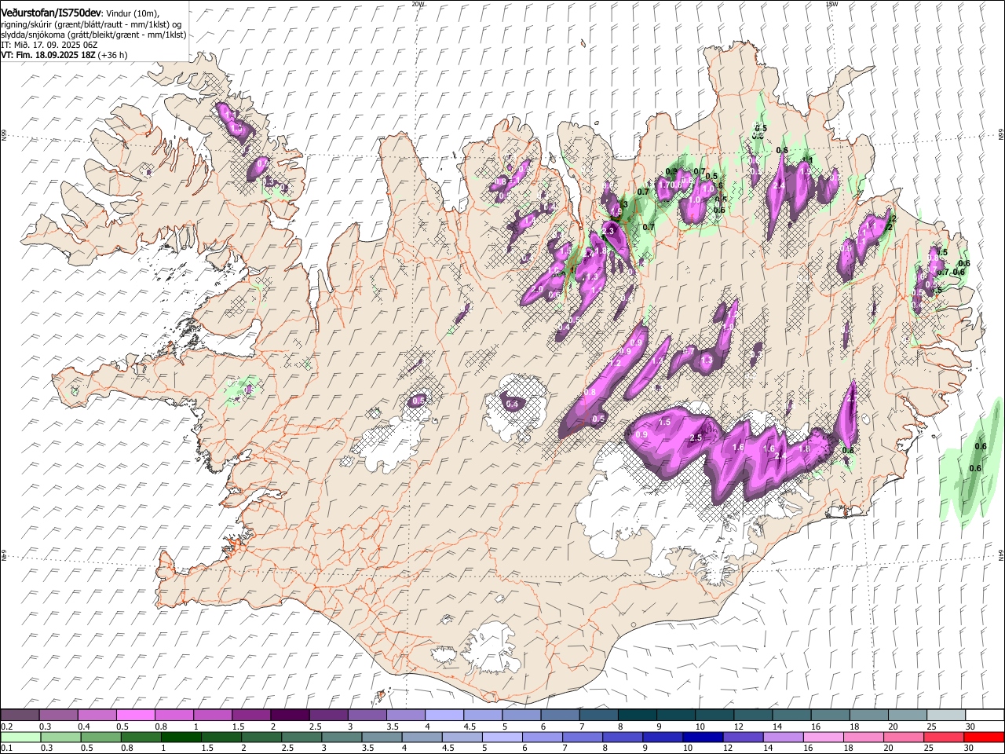Click the "0.1" value under the lower legend row
The image size is (1005, 754).
coord(6,748)
